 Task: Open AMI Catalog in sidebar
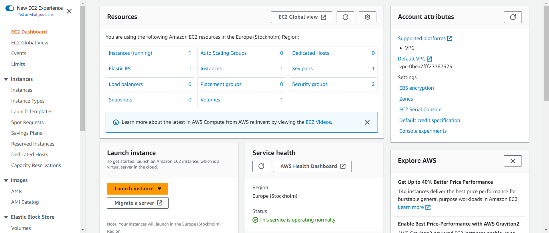tap(25, 202)
